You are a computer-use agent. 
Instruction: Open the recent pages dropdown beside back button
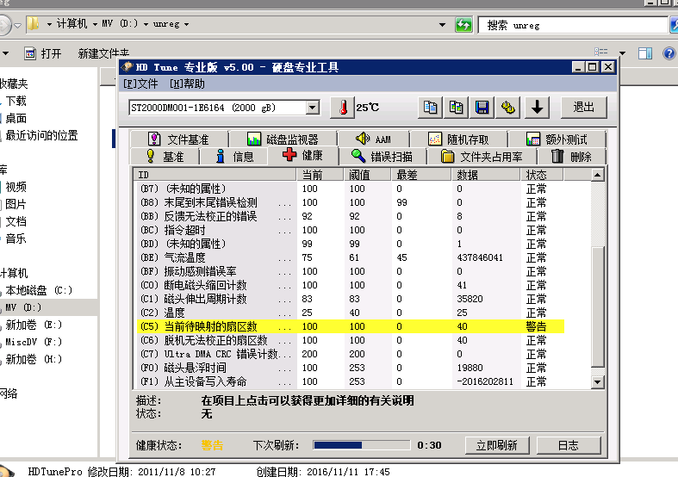(x=17, y=25)
